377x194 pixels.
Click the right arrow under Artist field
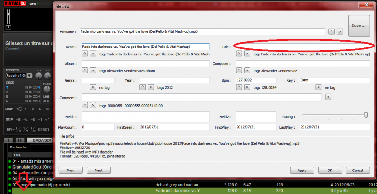tap(93, 54)
